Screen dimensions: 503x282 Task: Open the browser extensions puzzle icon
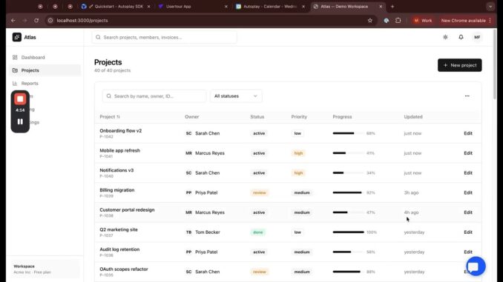(398, 21)
